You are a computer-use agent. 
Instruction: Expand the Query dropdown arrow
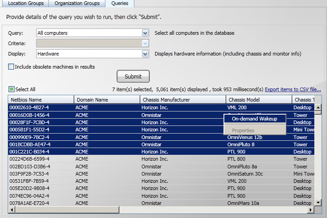point(145,33)
